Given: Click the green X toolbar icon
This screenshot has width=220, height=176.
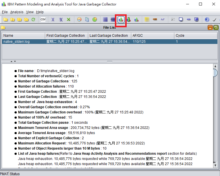Looking at the screenshot, I should coord(68,20).
